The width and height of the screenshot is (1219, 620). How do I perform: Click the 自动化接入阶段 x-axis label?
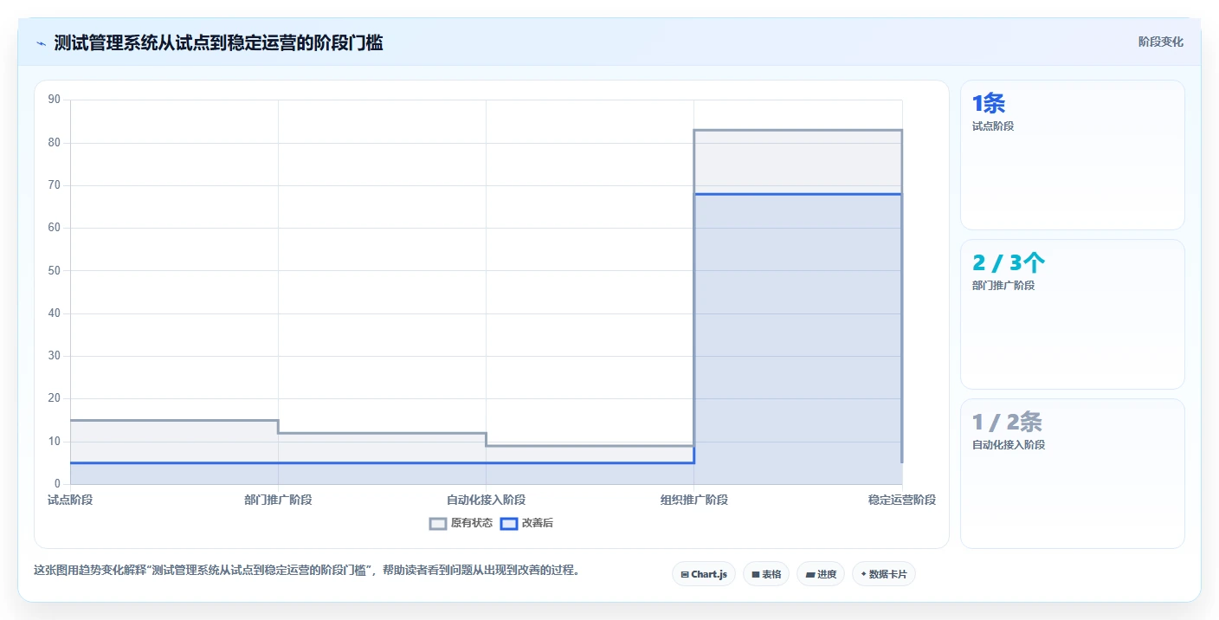(486, 500)
